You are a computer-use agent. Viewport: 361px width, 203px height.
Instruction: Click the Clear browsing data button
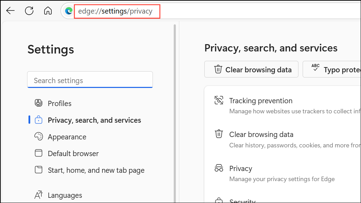(x=251, y=69)
